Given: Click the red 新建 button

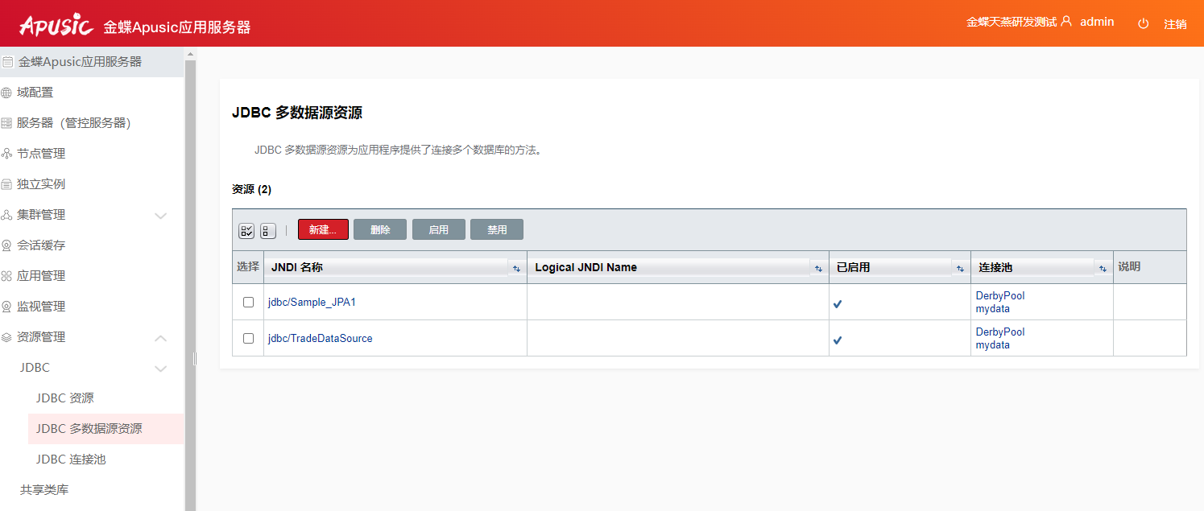Looking at the screenshot, I should (323, 229).
